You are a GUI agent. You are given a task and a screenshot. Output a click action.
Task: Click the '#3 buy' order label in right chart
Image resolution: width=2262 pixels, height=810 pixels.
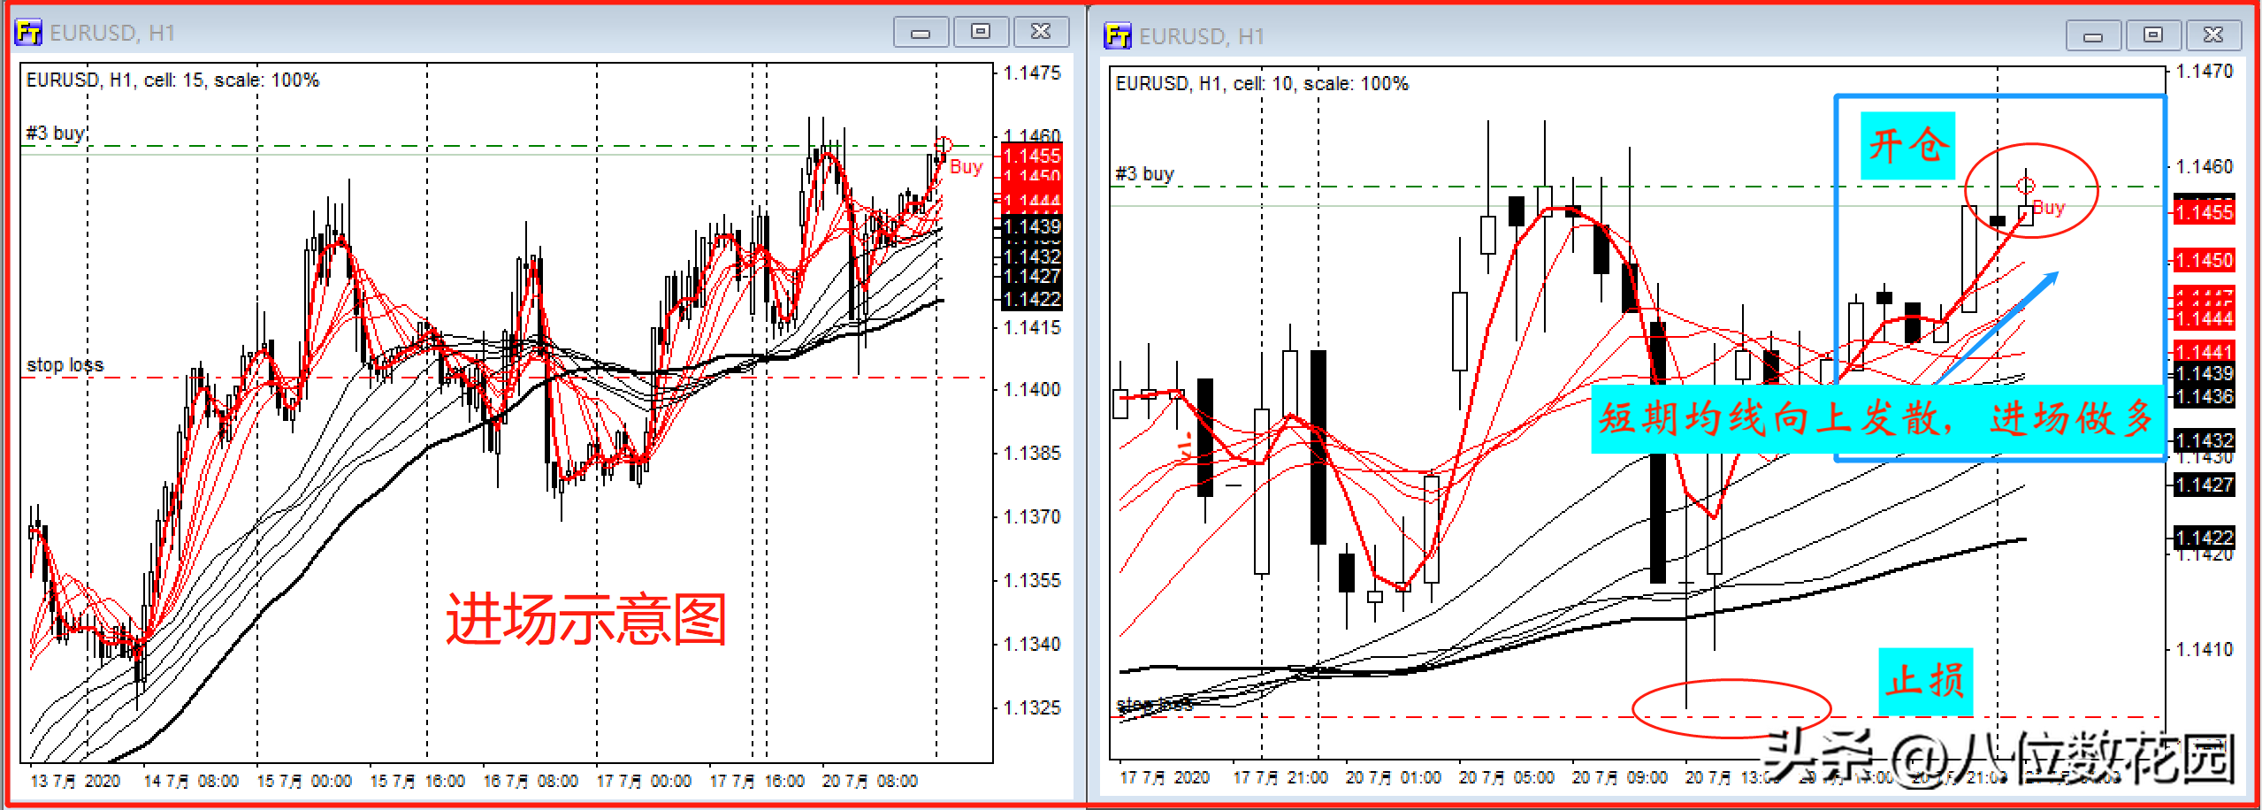pyautogui.click(x=1145, y=174)
